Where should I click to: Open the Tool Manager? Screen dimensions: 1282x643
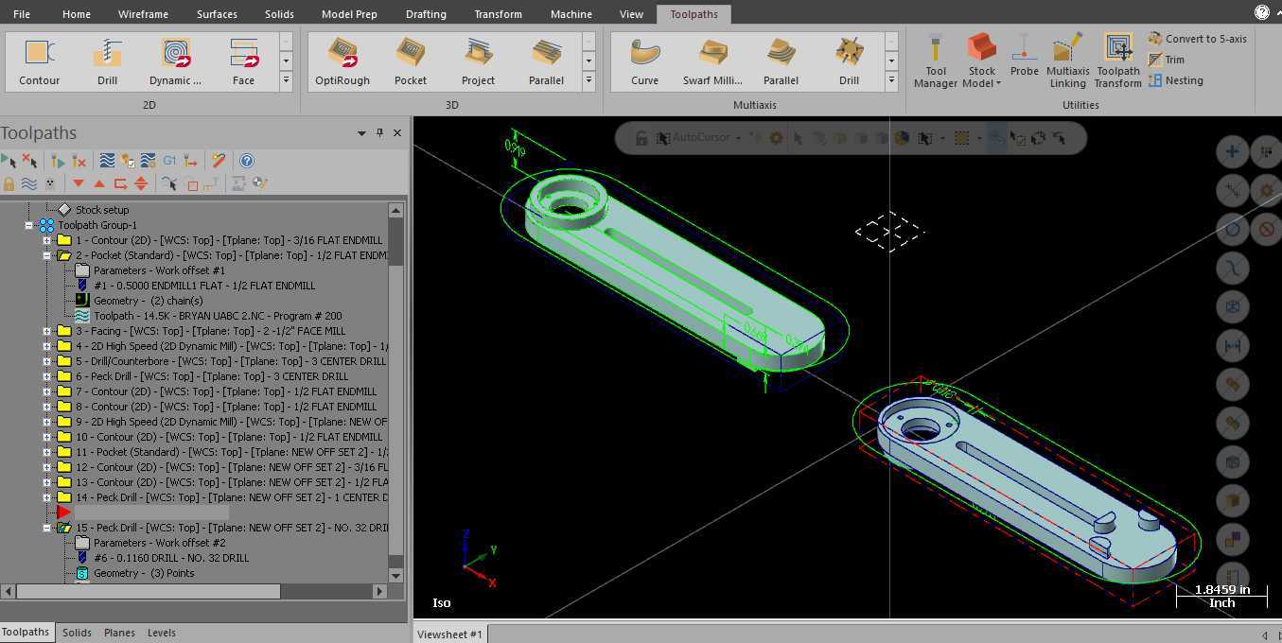pyautogui.click(x=936, y=61)
